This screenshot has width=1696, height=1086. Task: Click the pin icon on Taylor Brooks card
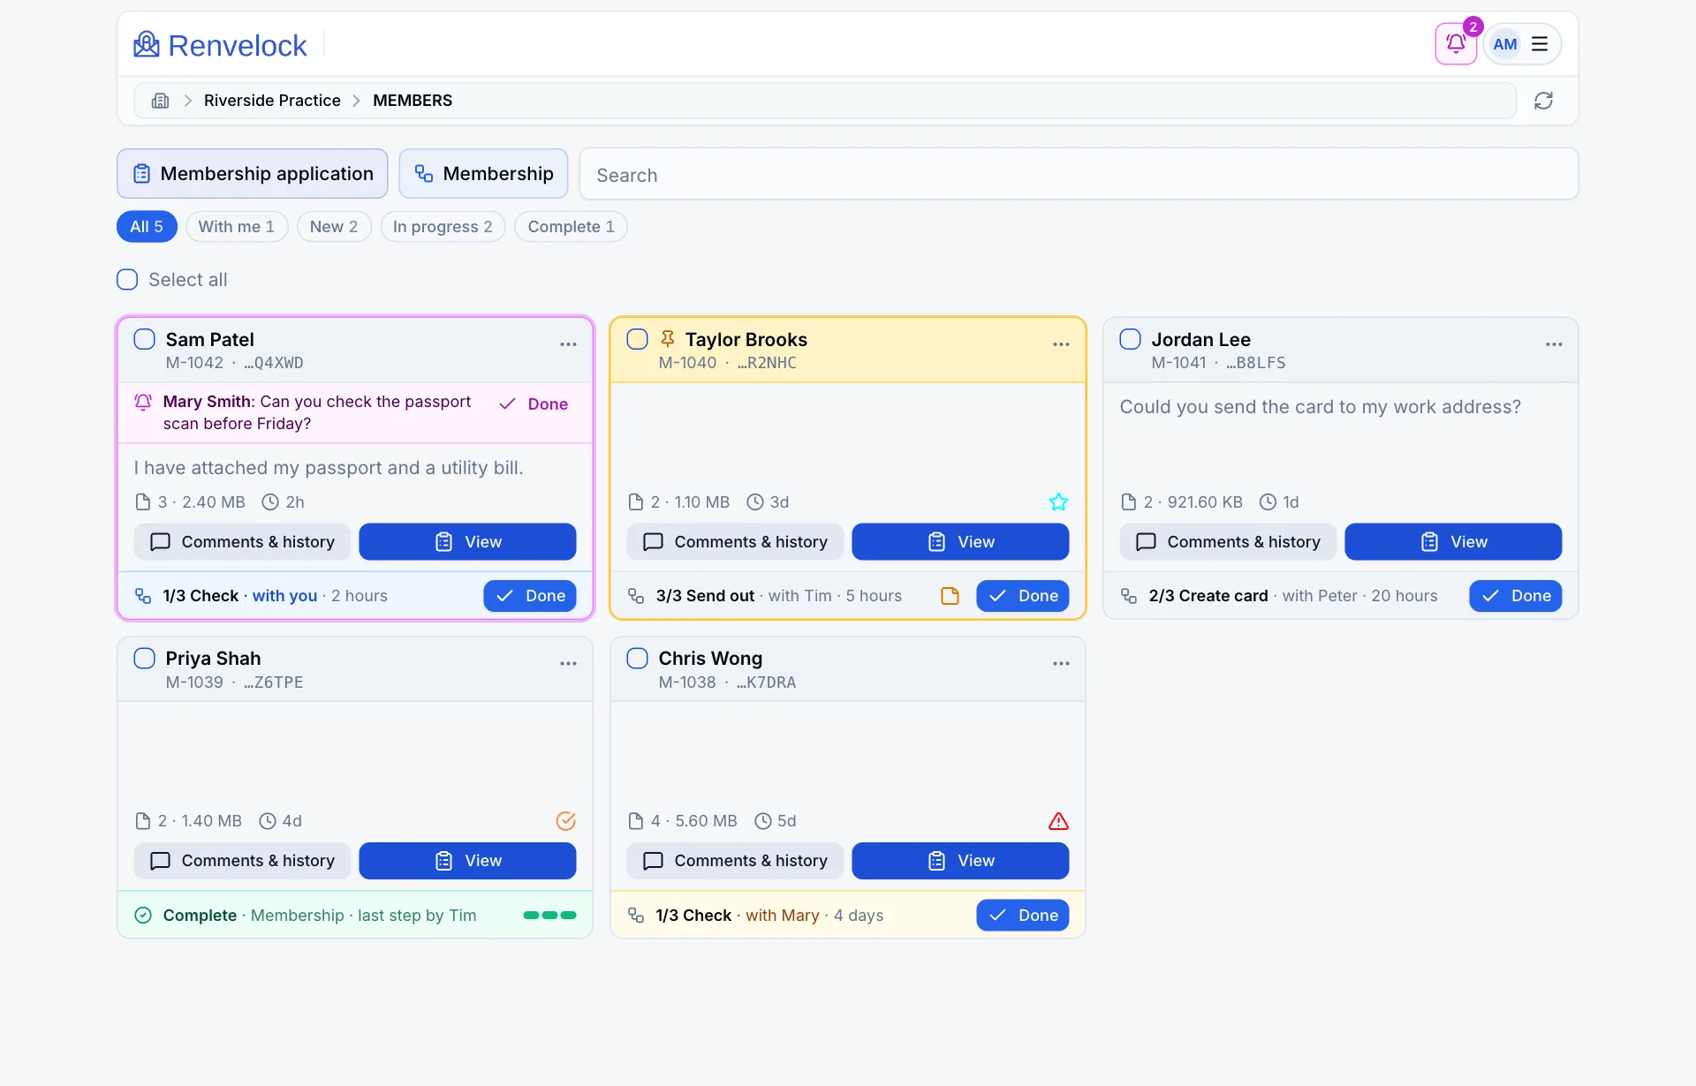coord(668,339)
